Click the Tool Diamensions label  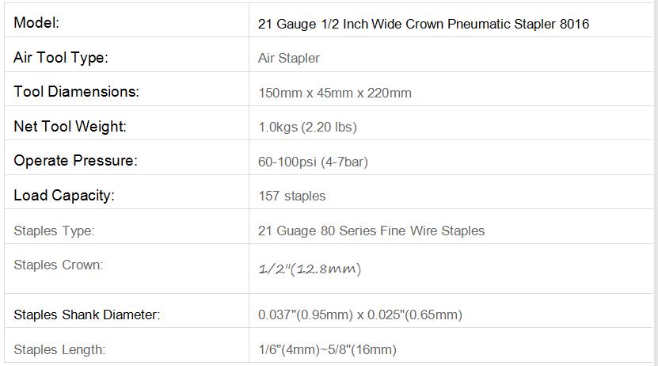point(76,92)
